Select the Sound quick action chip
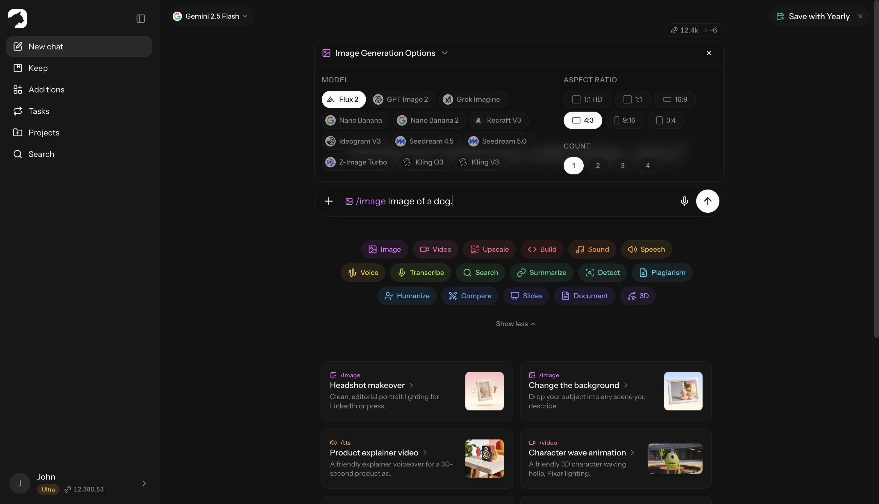The image size is (879, 504). tap(592, 249)
